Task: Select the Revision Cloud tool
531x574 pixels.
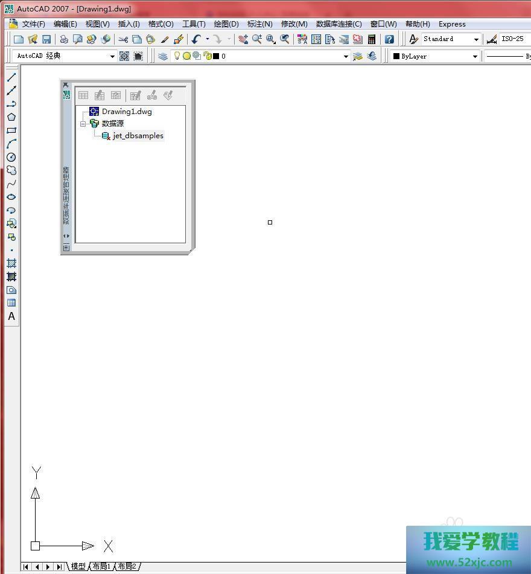Action: (x=11, y=170)
